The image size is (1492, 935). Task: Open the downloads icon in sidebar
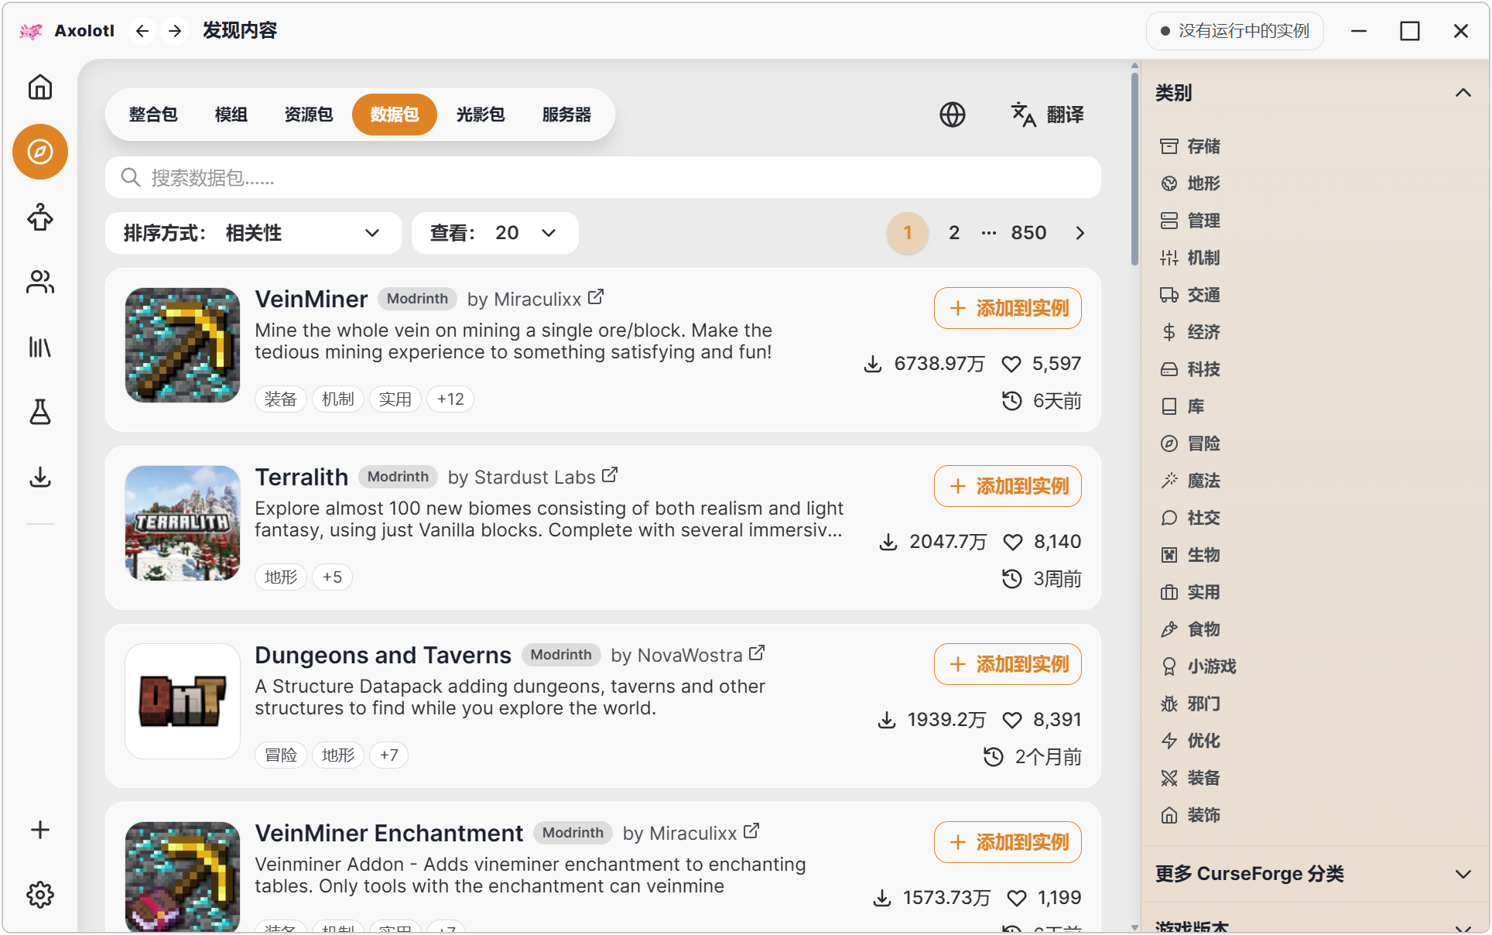tap(40, 477)
